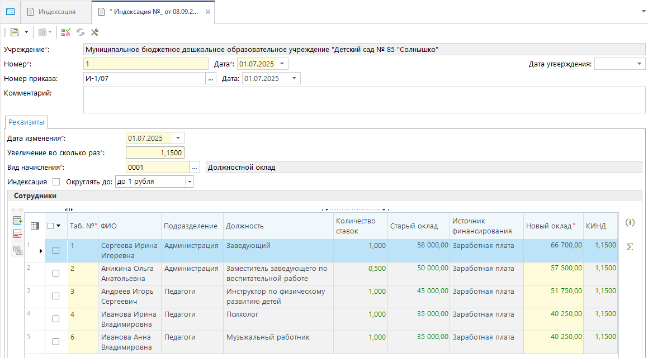648x358 pixels.
Task: Open the navigator home icon at top-left
Action: click(10, 11)
